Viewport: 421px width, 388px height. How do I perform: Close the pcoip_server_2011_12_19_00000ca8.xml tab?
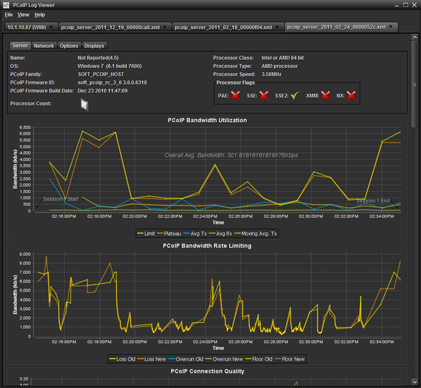[x=165, y=27]
